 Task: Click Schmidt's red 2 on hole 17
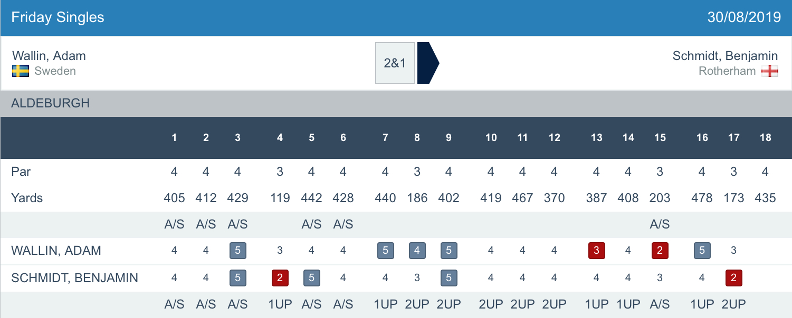pos(734,277)
